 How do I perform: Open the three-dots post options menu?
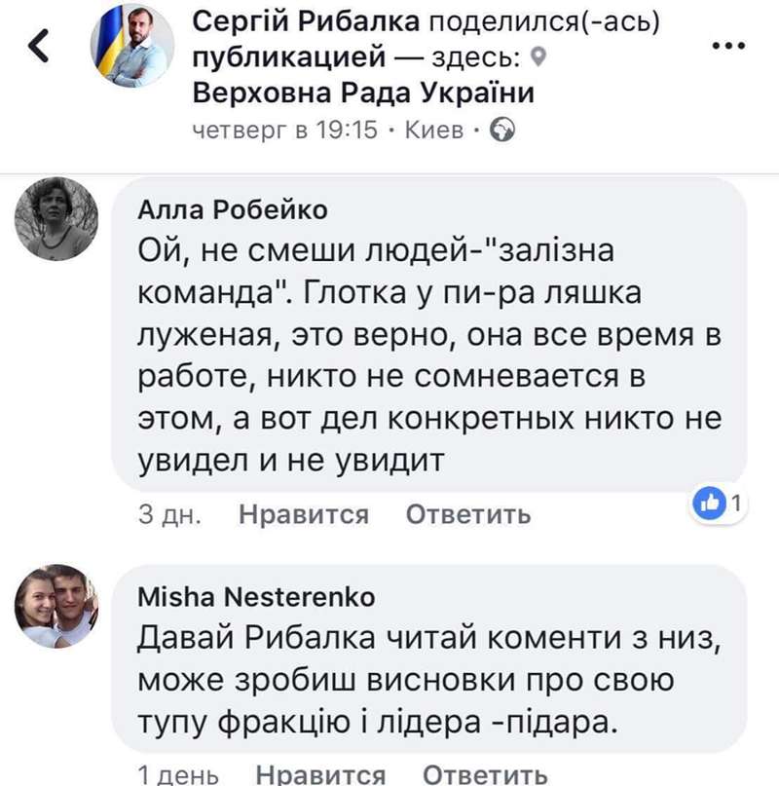point(729,46)
